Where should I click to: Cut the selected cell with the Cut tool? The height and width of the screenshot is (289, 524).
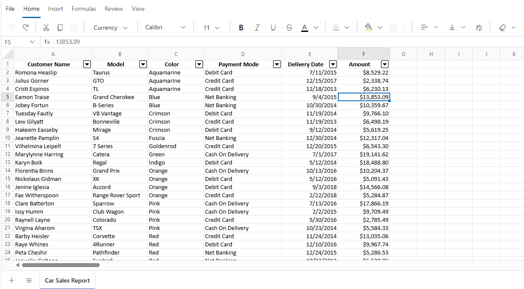(46, 27)
